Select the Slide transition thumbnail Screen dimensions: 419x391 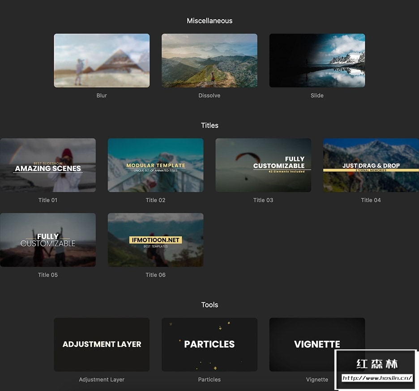pyautogui.click(x=317, y=60)
